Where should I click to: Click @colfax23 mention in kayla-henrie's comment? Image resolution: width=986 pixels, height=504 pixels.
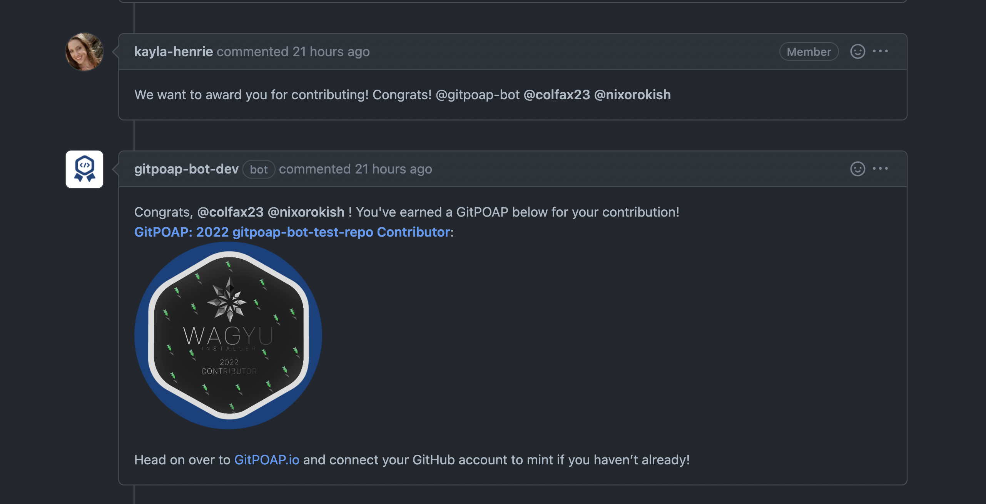[x=557, y=95]
